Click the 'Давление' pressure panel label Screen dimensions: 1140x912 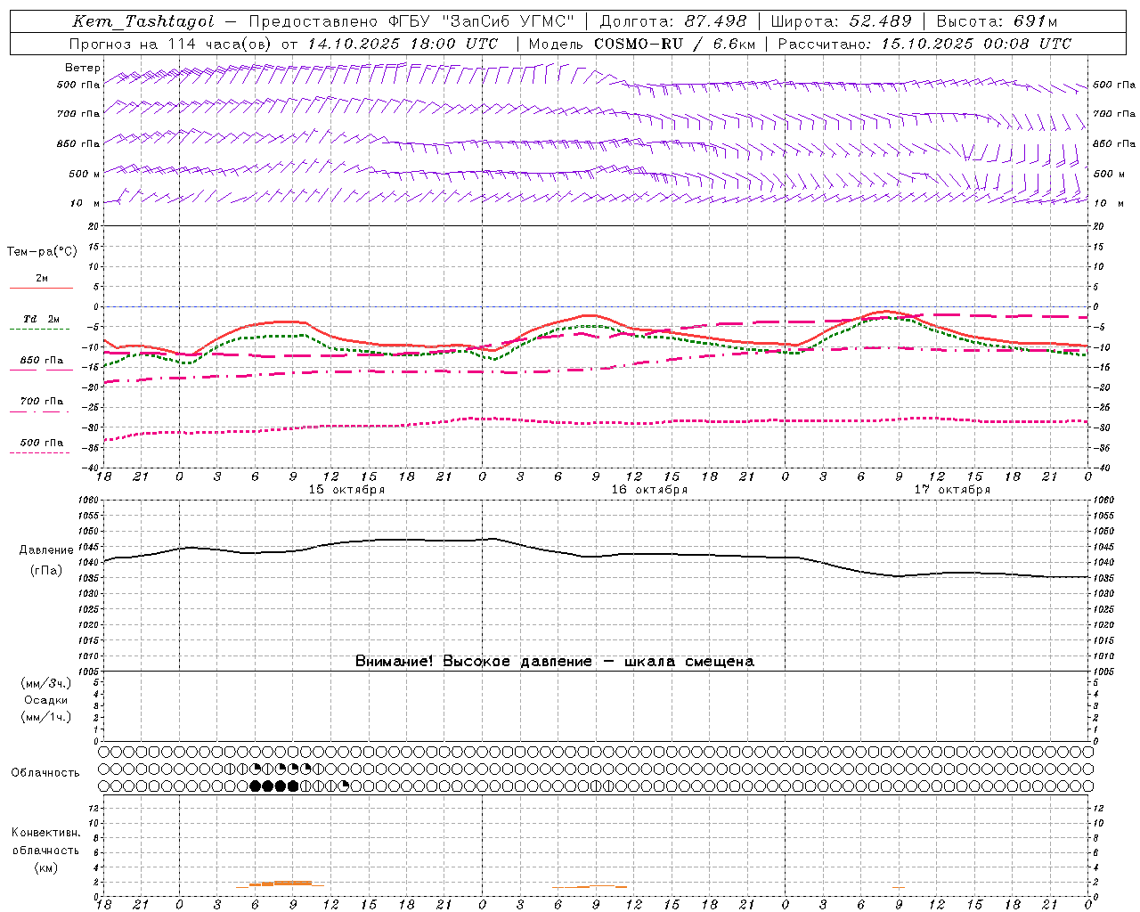pos(46,550)
